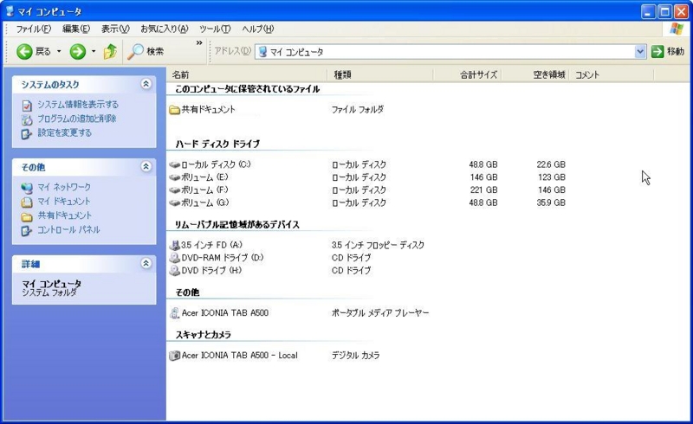This screenshot has width=693, height=424.
Task: Click the My Network Places icon
Action: coord(27,188)
